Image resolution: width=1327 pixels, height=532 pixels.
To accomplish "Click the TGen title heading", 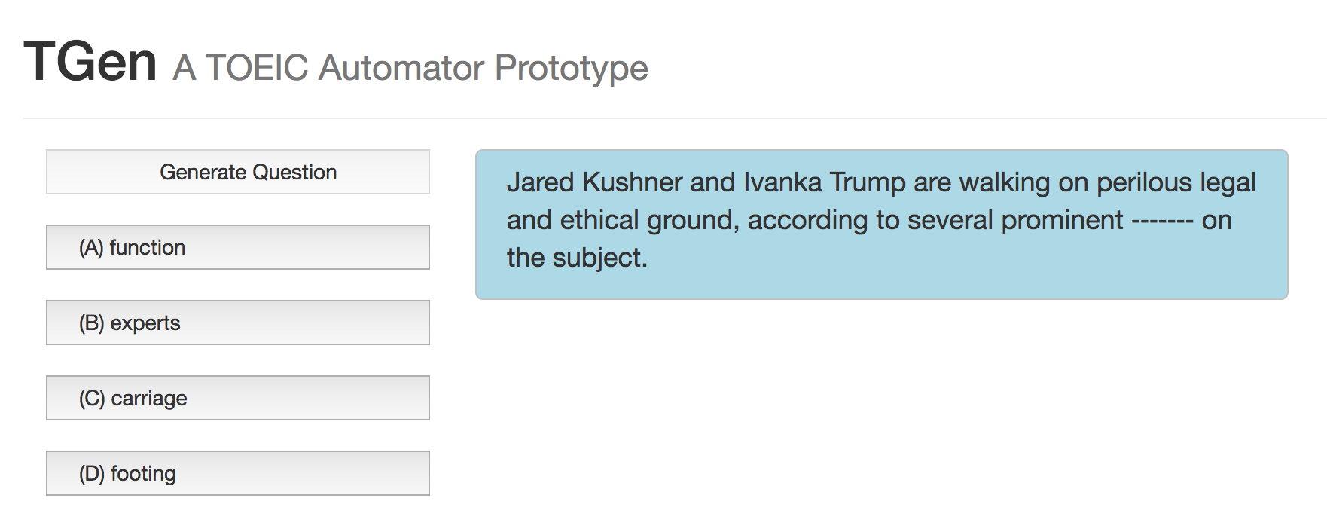I will tap(90, 62).
